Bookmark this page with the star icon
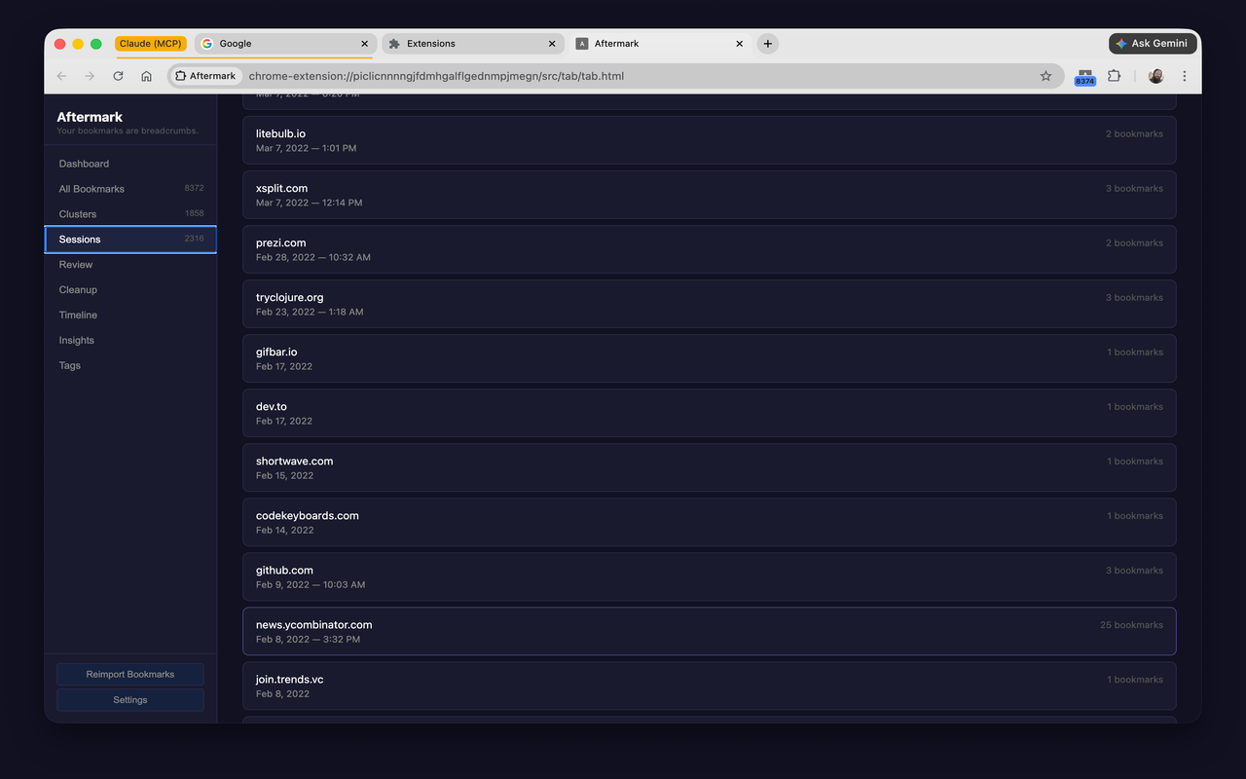 point(1045,76)
